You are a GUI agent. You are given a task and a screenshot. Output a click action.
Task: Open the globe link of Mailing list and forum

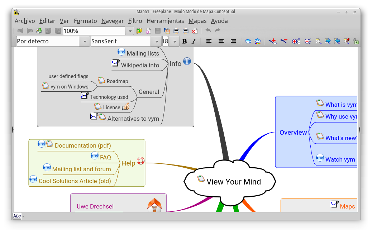[47, 167]
